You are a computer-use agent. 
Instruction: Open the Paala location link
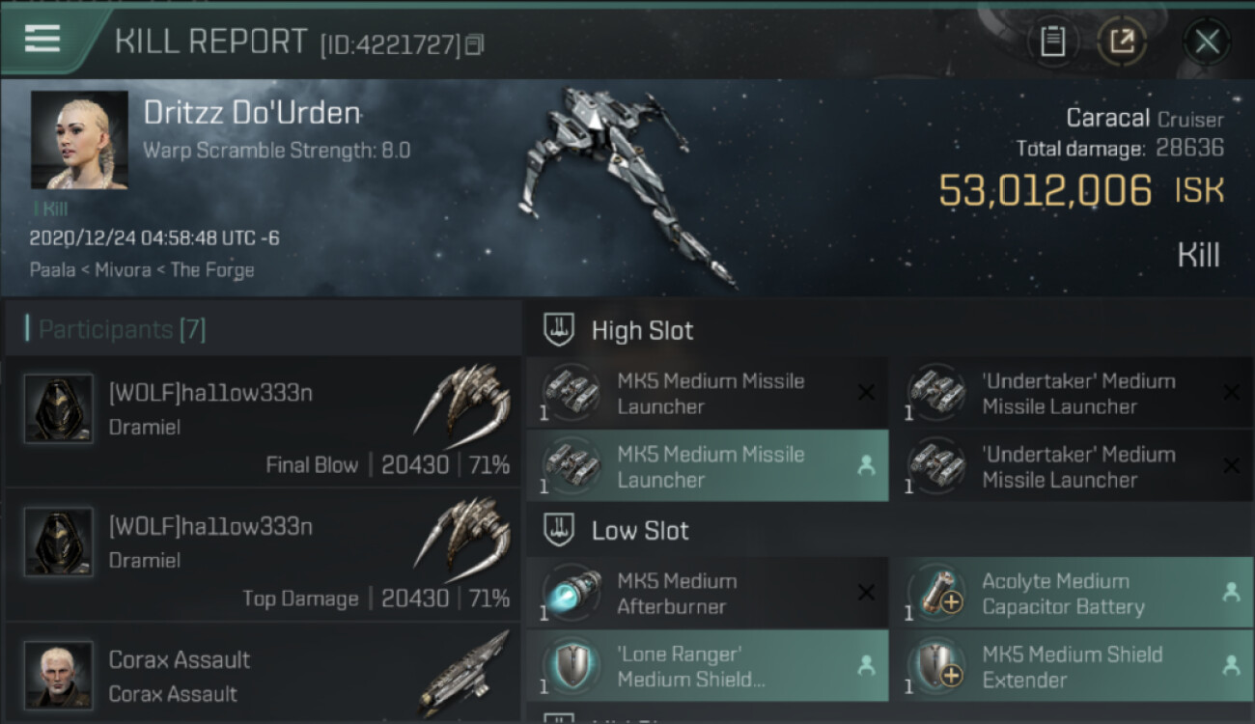(52, 269)
